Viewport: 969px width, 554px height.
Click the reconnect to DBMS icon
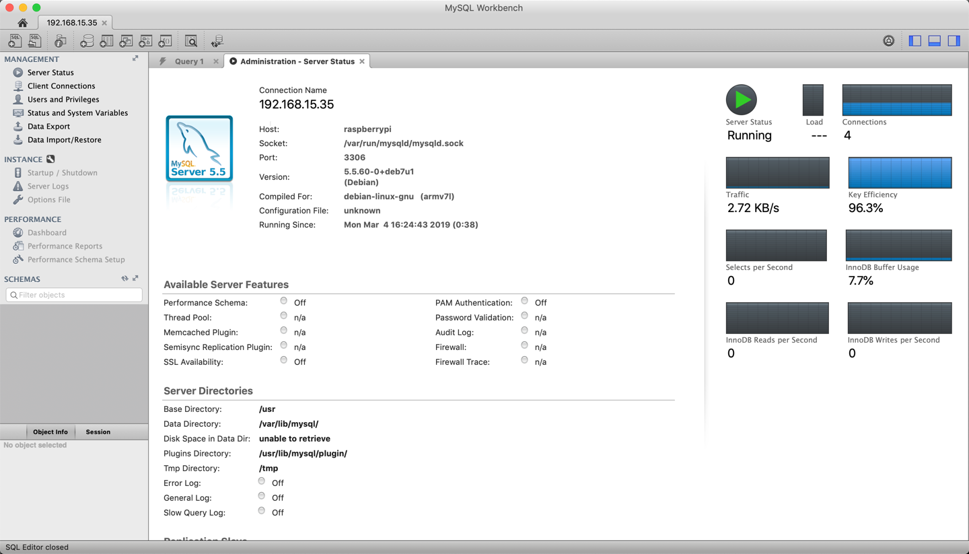217,41
